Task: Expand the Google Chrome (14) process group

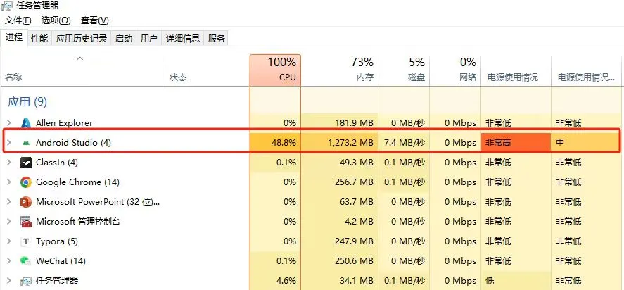Action: pyautogui.click(x=8, y=182)
